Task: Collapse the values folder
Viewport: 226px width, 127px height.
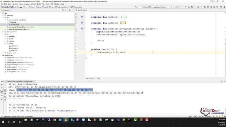Action: coord(5,43)
